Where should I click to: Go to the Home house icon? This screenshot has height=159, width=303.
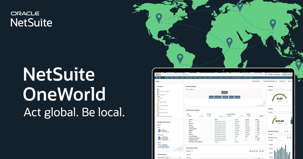coord(163,78)
